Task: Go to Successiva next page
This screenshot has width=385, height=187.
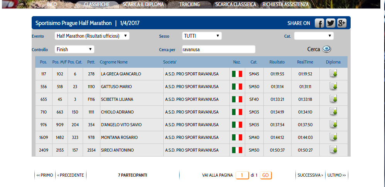Action: pos(310,175)
